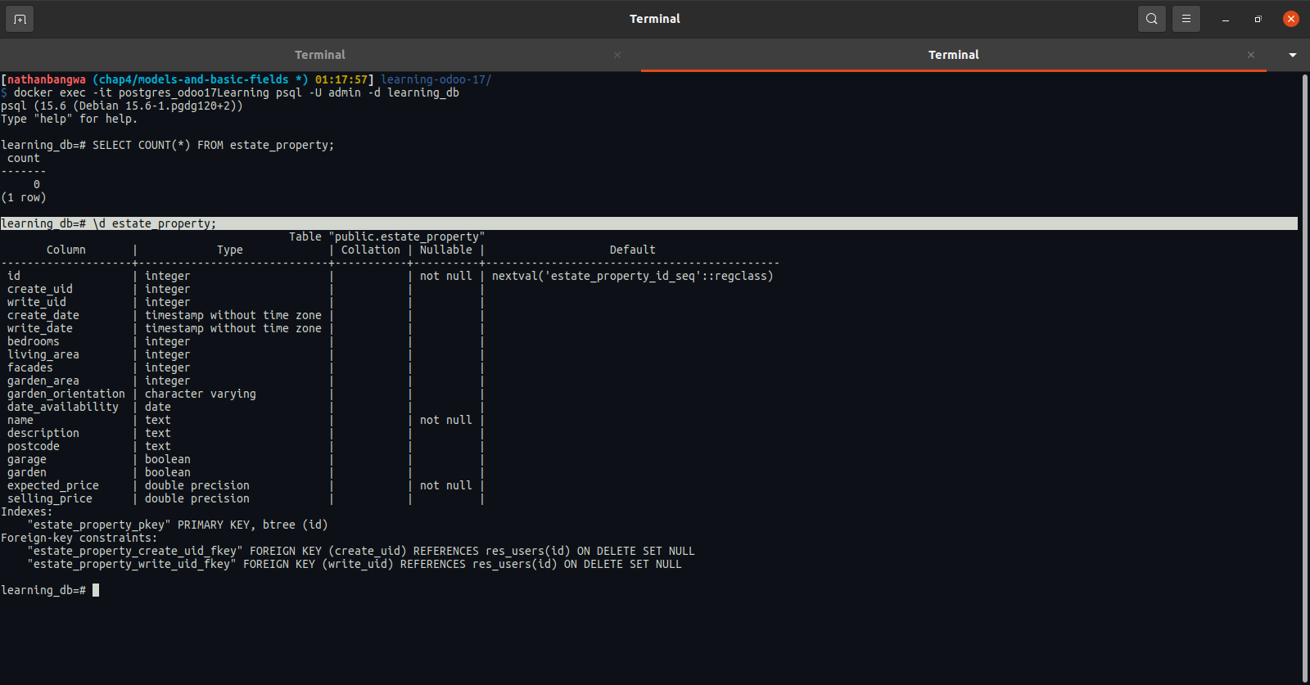Click the 'estate_property_pkey' index line
This screenshot has height=685, width=1310.
click(178, 525)
